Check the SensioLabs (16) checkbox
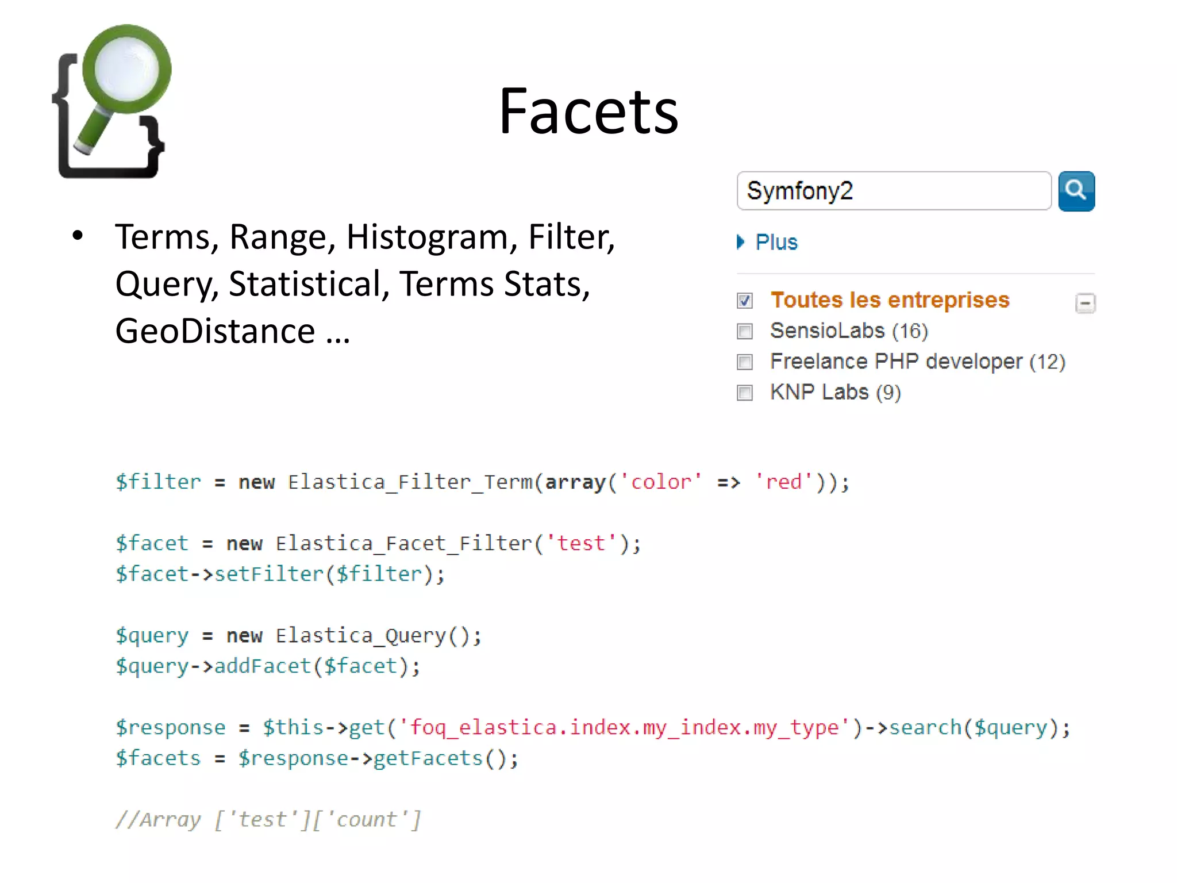Image resolution: width=1177 pixels, height=883 pixels. [x=745, y=331]
